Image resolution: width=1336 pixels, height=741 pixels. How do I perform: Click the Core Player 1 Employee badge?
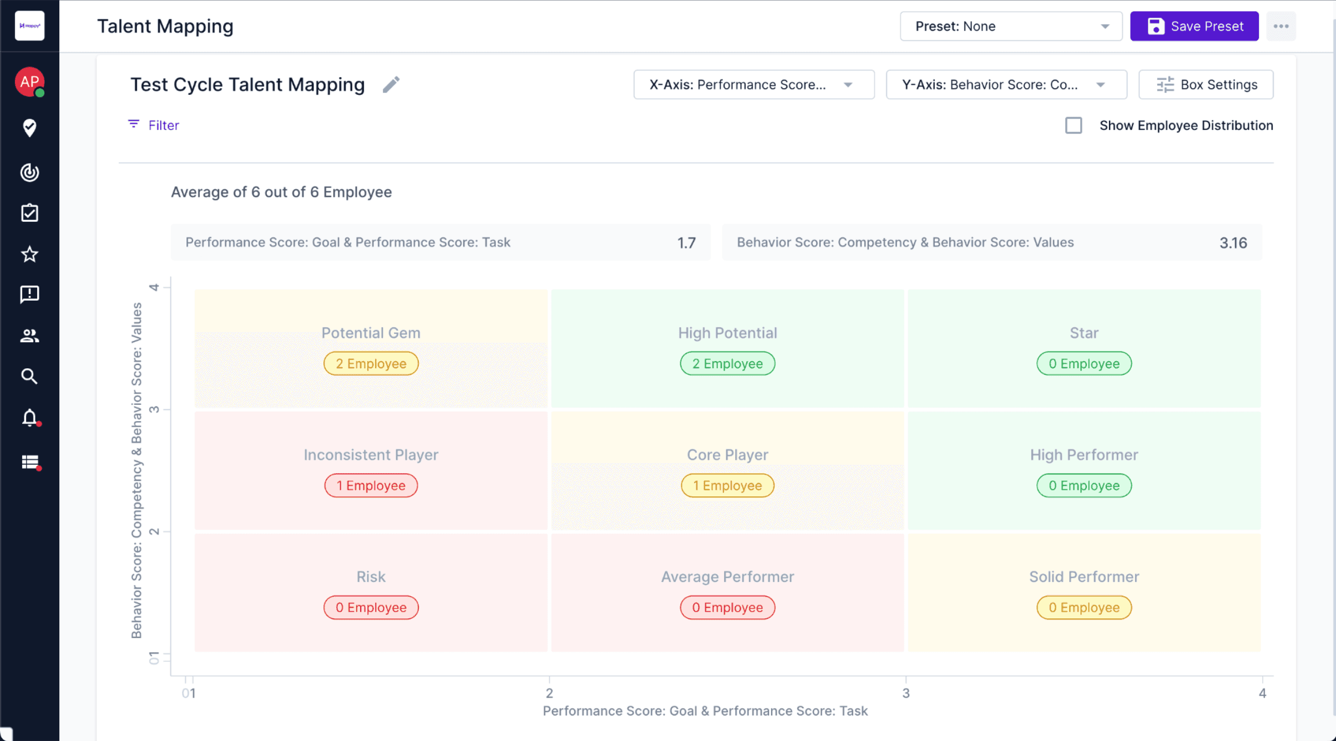pyautogui.click(x=727, y=485)
